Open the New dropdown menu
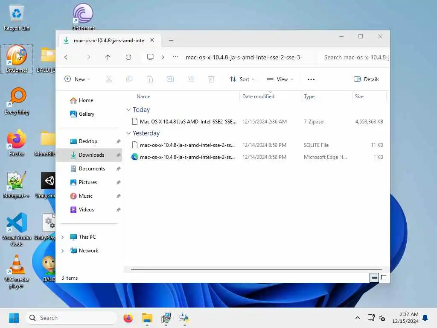The width and height of the screenshot is (437, 328). tap(77, 79)
